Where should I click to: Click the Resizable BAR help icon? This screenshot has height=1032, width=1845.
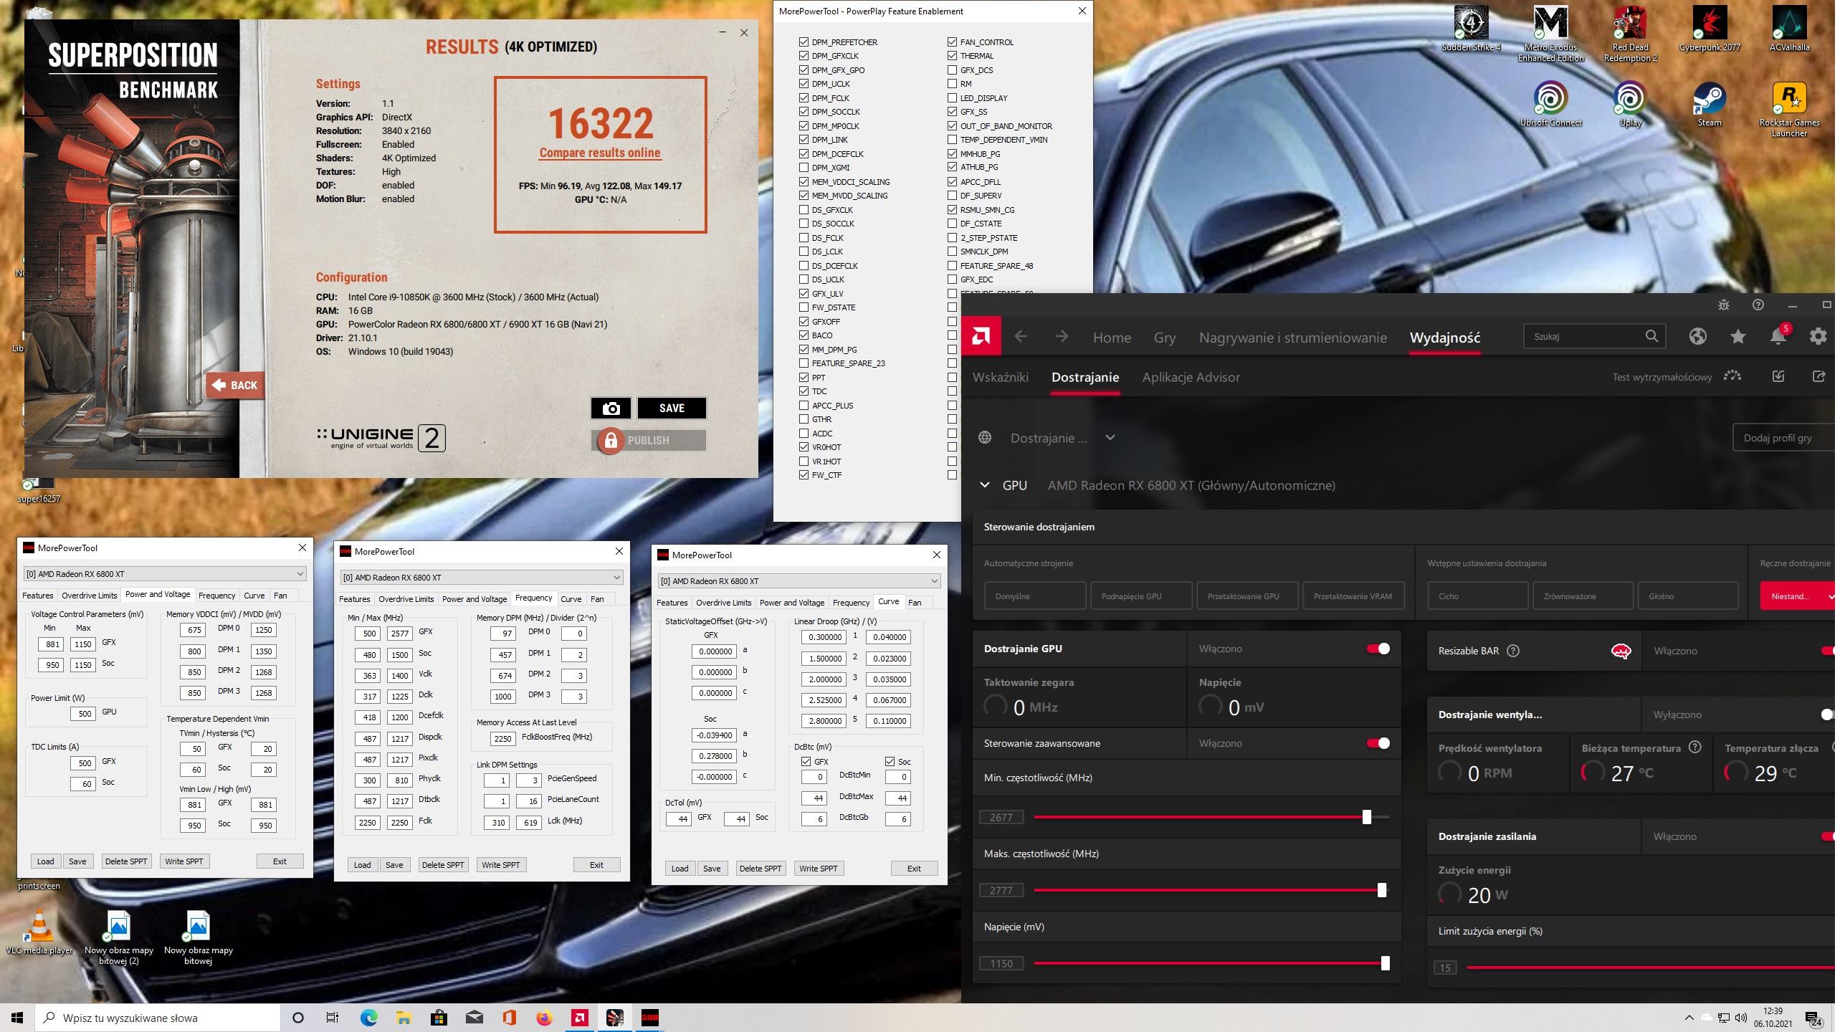point(1513,651)
